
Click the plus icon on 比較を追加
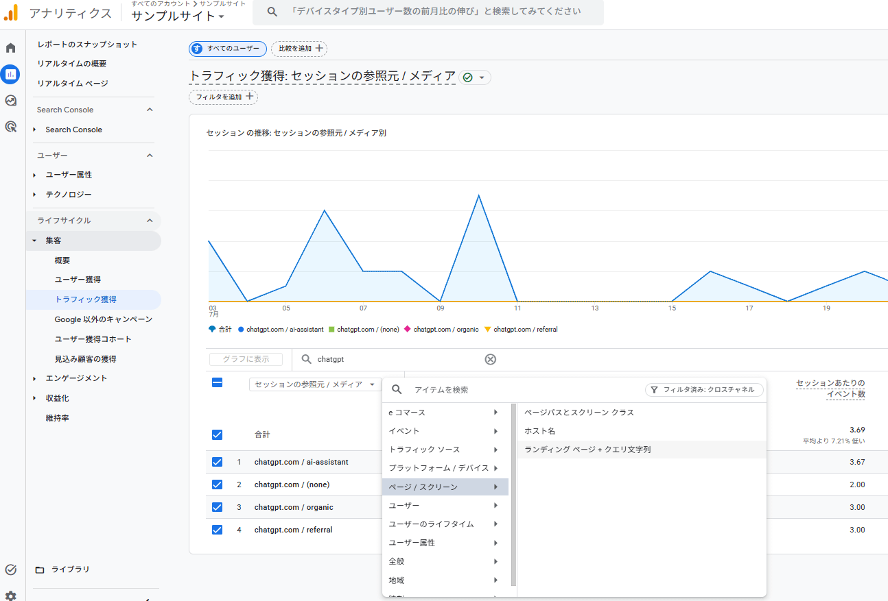tap(319, 49)
